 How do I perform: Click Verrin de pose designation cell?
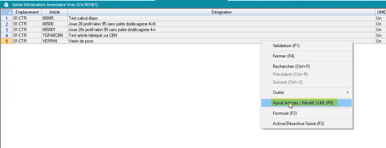221,41
